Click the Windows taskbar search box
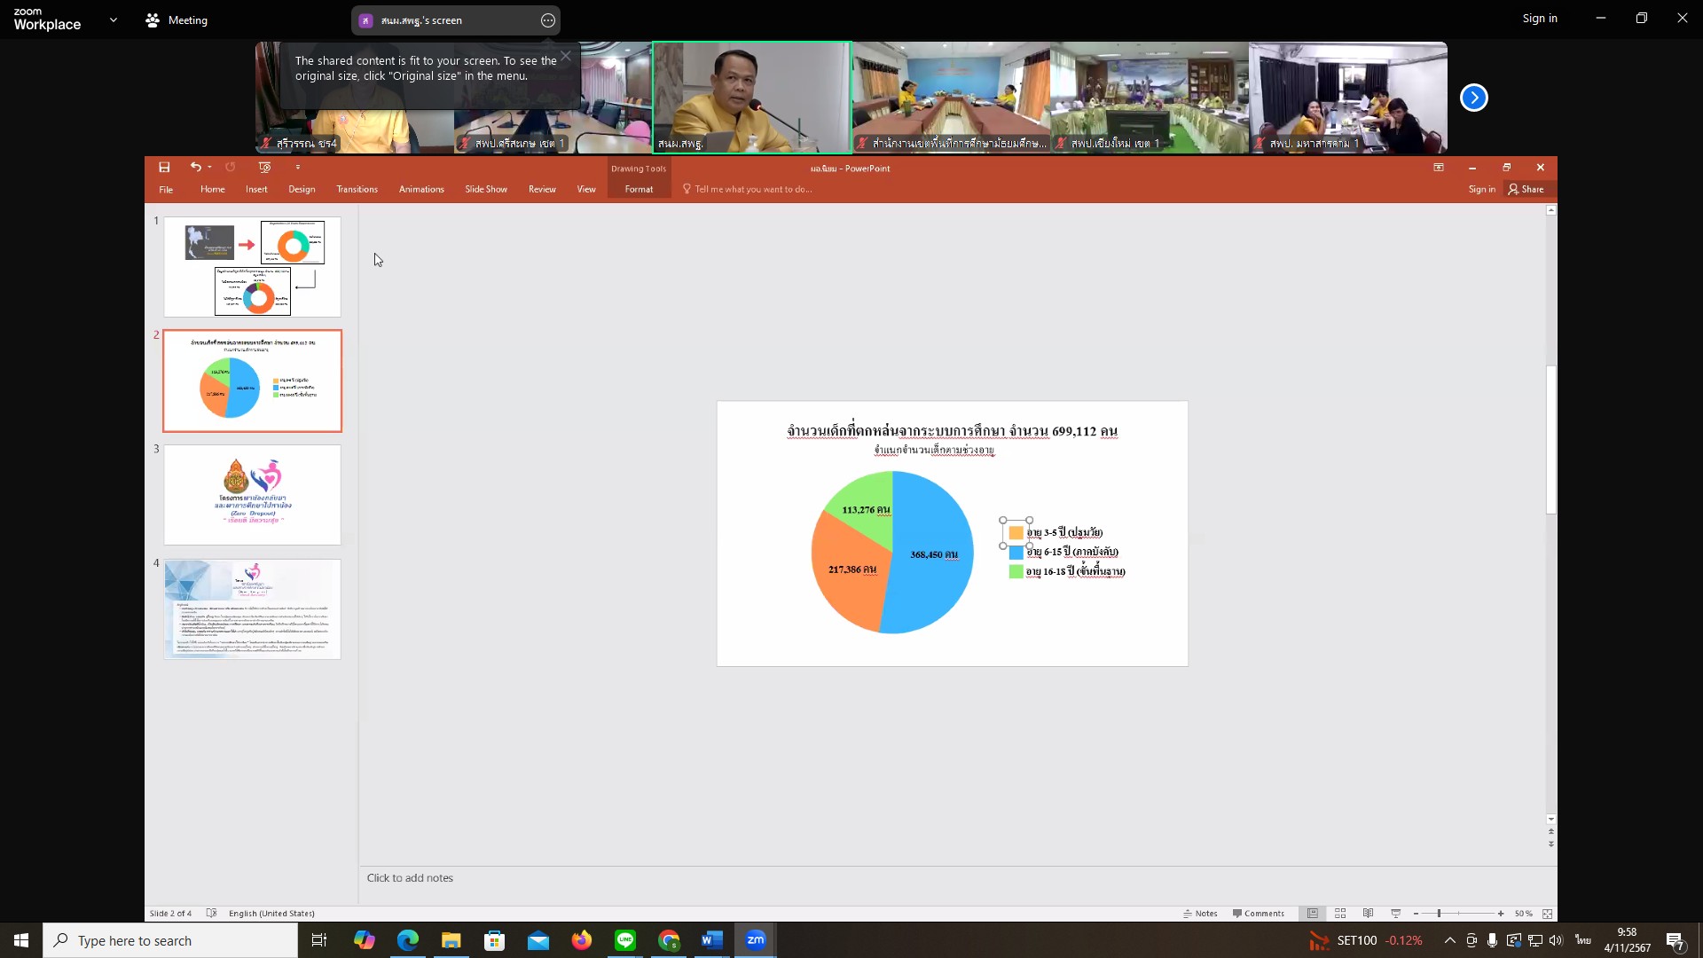 170,940
